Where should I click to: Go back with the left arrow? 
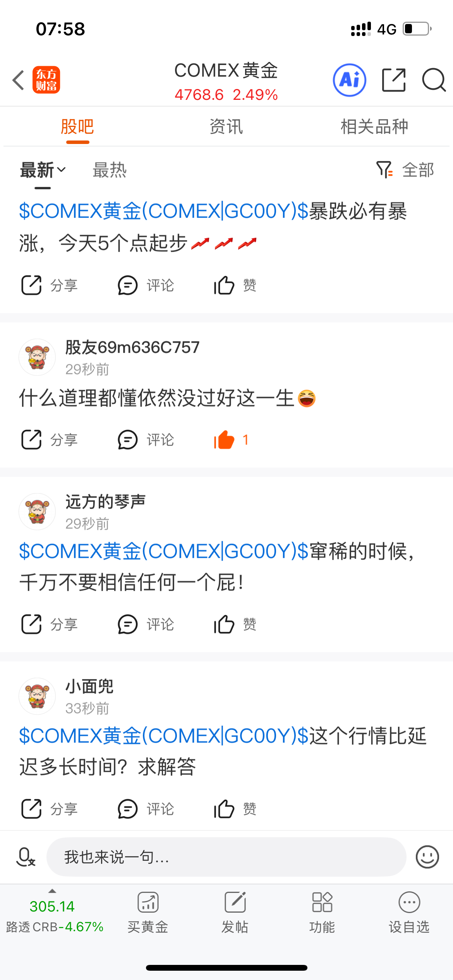click(18, 80)
